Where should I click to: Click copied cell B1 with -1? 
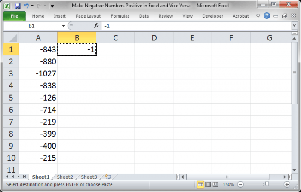(77, 49)
